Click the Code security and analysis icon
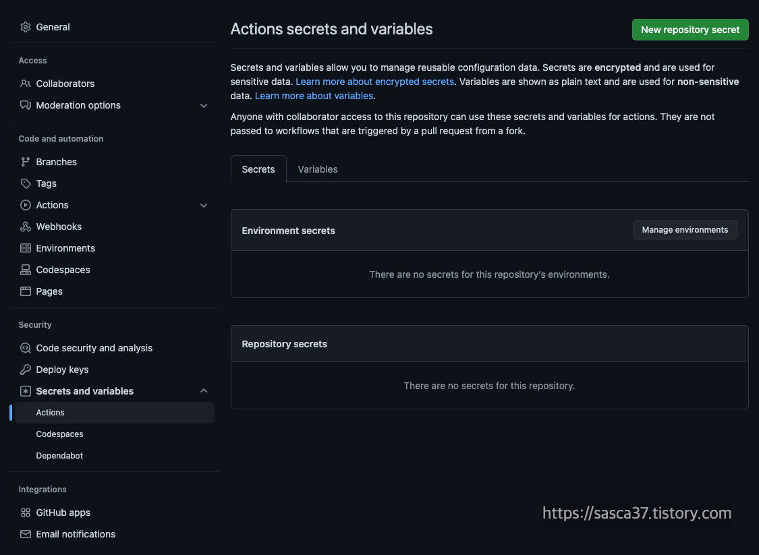 click(x=26, y=348)
